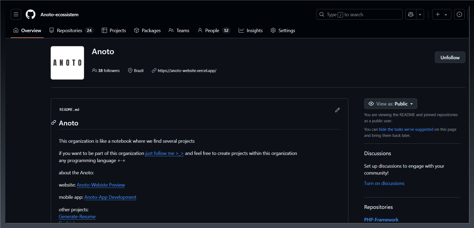This screenshot has height=228, width=474.
Task: Open the Anoto-Webiste Preview link
Action: pyautogui.click(x=101, y=185)
